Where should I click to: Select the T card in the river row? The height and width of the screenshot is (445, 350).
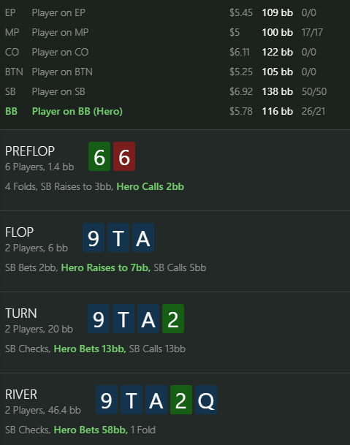click(x=132, y=400)
